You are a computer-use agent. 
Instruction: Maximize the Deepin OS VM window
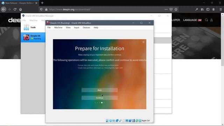[x=141, y=23]
